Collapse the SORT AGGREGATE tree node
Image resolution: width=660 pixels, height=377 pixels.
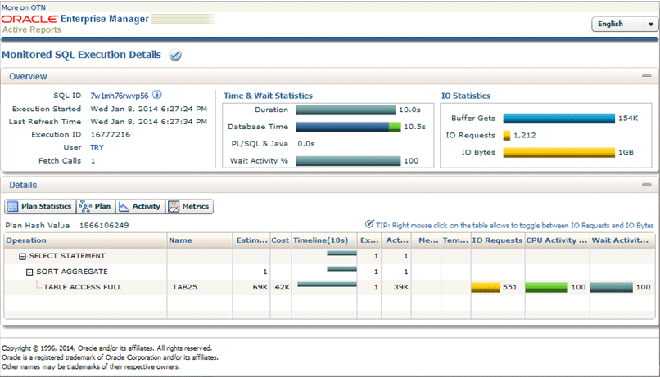pos(29,272)
